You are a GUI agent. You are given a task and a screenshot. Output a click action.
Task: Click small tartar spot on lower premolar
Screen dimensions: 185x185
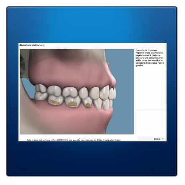coord(88,105)
